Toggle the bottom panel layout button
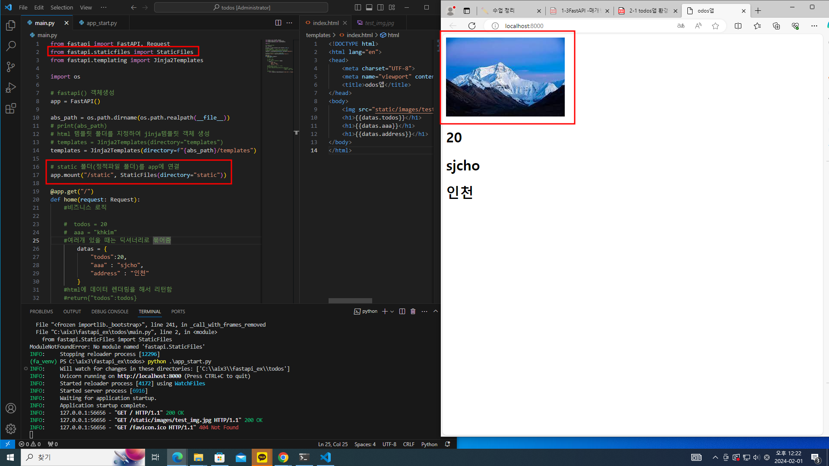The height and width of the screenshot is (466, 829). tap(369, 7)
